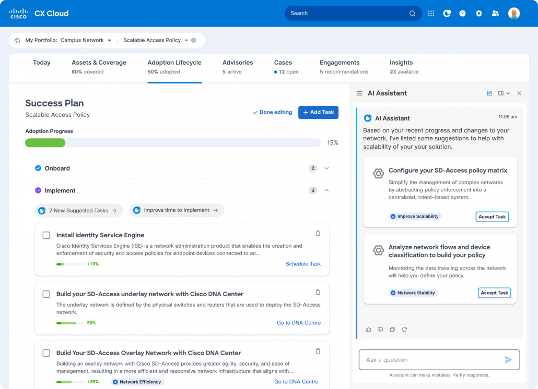Click the Add Task button
The image size is (538, 389).
318,112
